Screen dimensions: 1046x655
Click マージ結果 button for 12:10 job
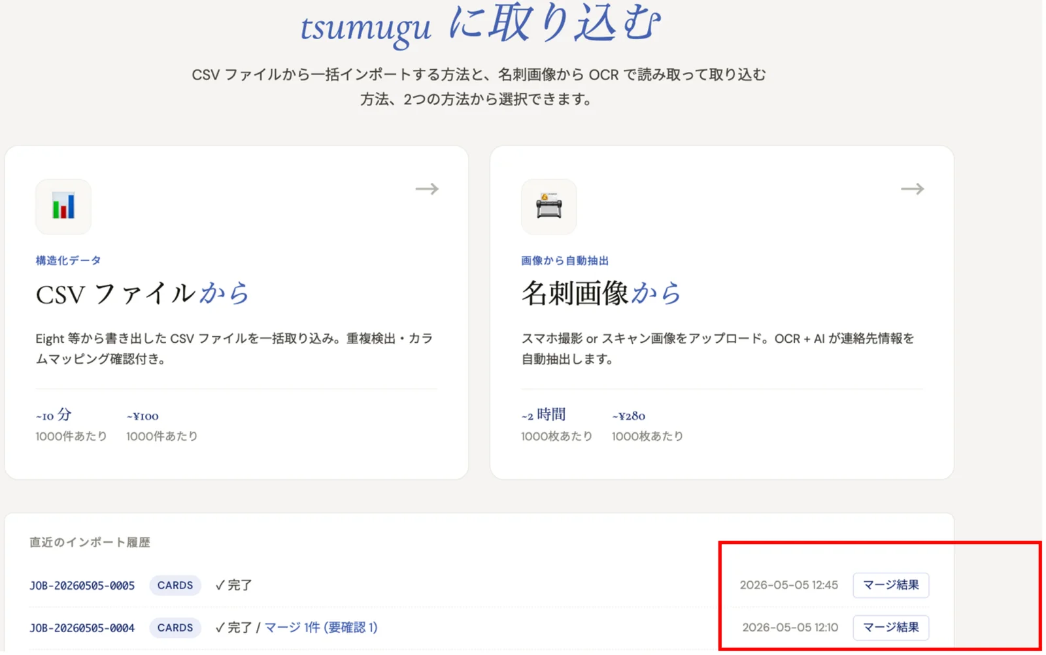(x=890, y=628)
